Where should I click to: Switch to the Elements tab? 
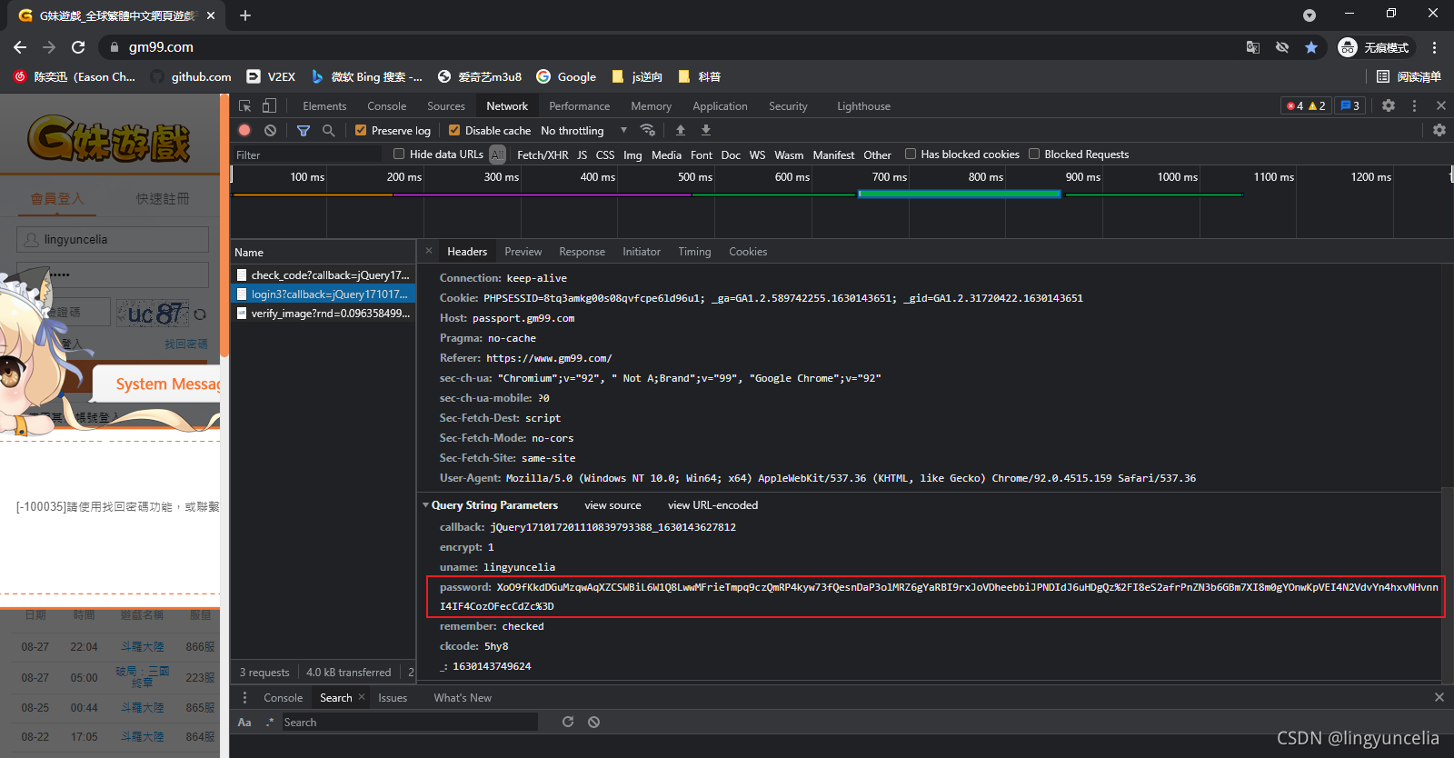tap(324, 106)
